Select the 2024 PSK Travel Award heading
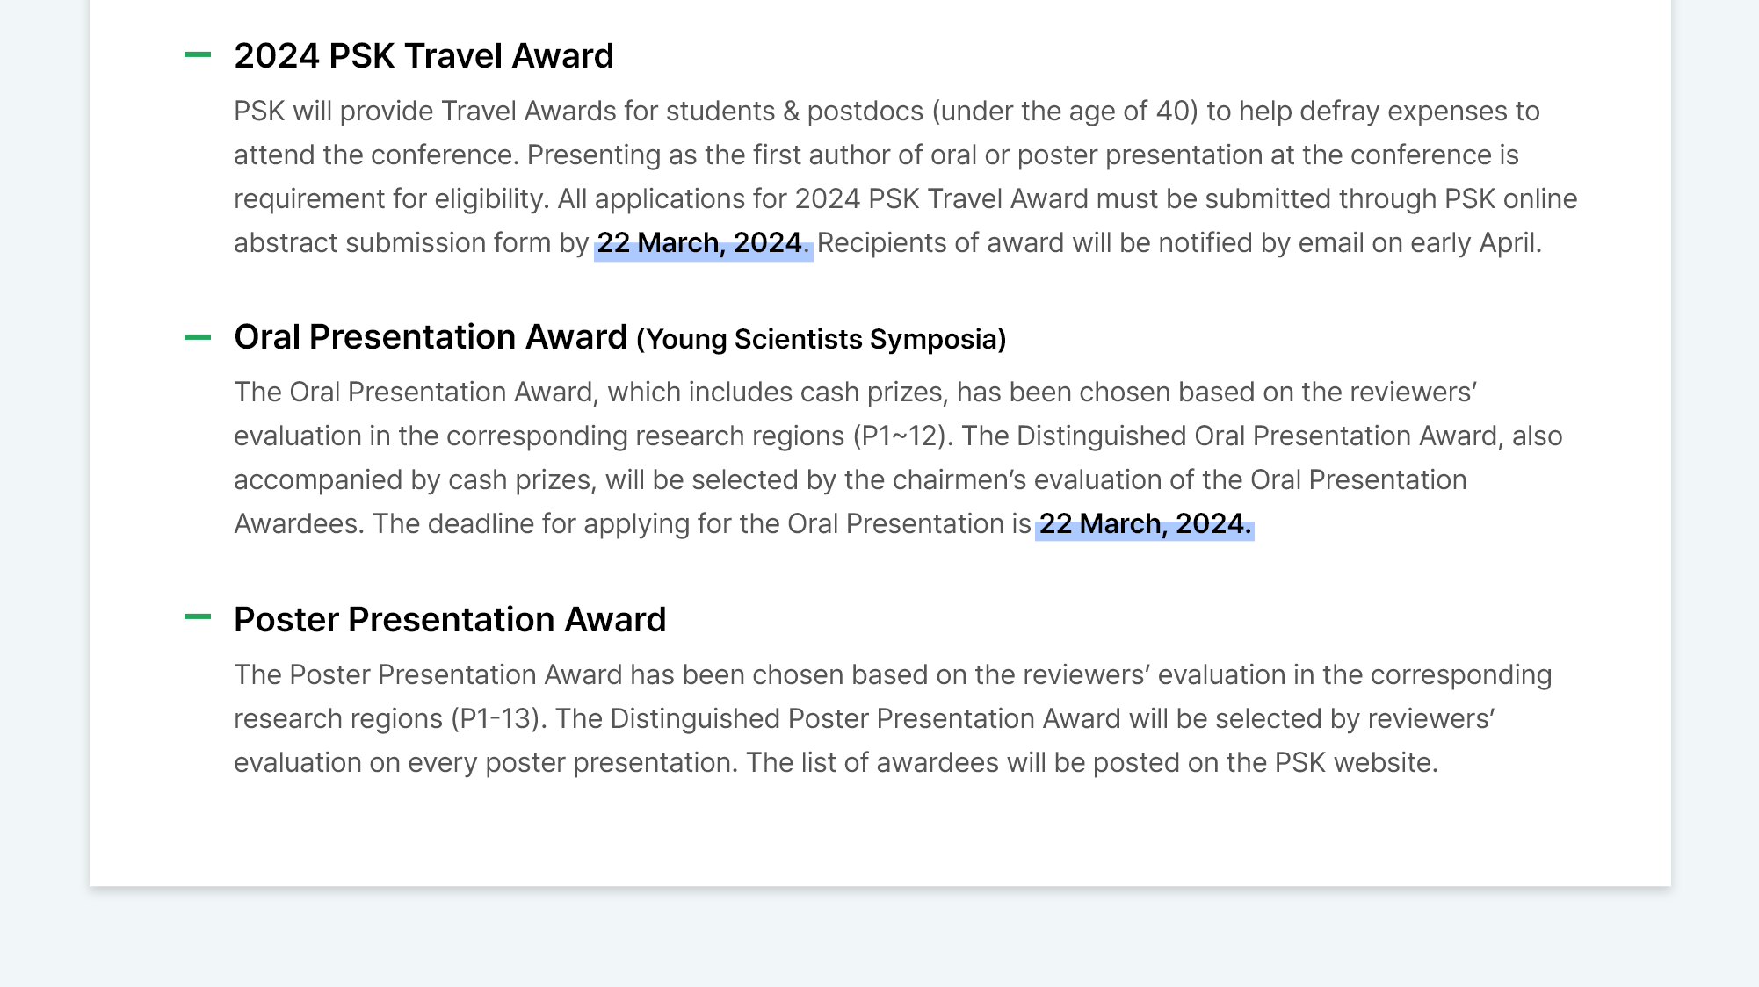1759x987 pixels. coord(423,56)
